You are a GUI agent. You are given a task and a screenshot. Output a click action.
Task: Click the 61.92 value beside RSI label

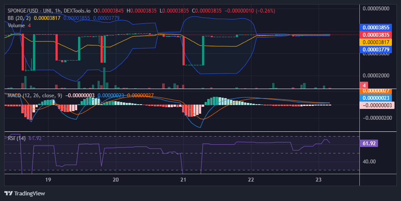coord(35,138)
